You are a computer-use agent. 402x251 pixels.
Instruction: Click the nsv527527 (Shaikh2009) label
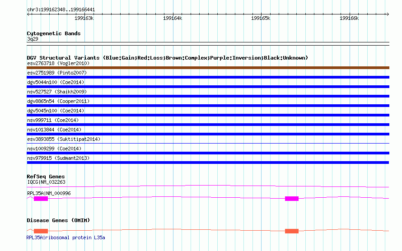pos(57,92)
